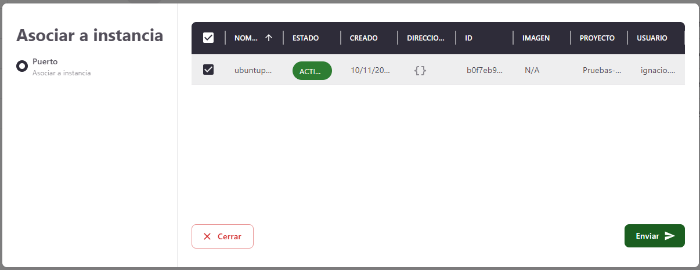Sort table by the CREADO column header

(x=363, y=38)
